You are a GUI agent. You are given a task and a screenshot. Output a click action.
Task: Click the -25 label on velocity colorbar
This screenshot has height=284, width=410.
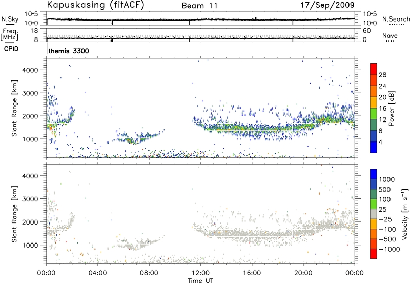pos(386,219)
